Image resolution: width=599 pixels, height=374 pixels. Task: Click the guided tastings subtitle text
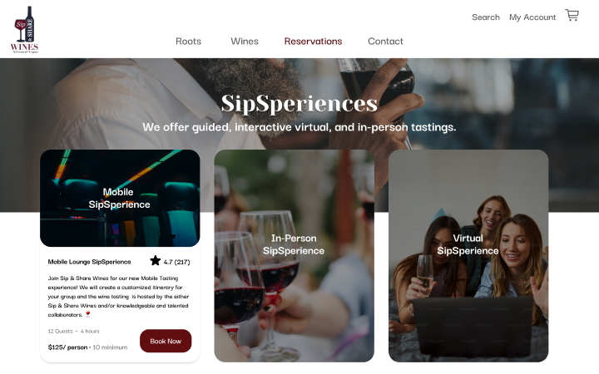coord(299,127)
